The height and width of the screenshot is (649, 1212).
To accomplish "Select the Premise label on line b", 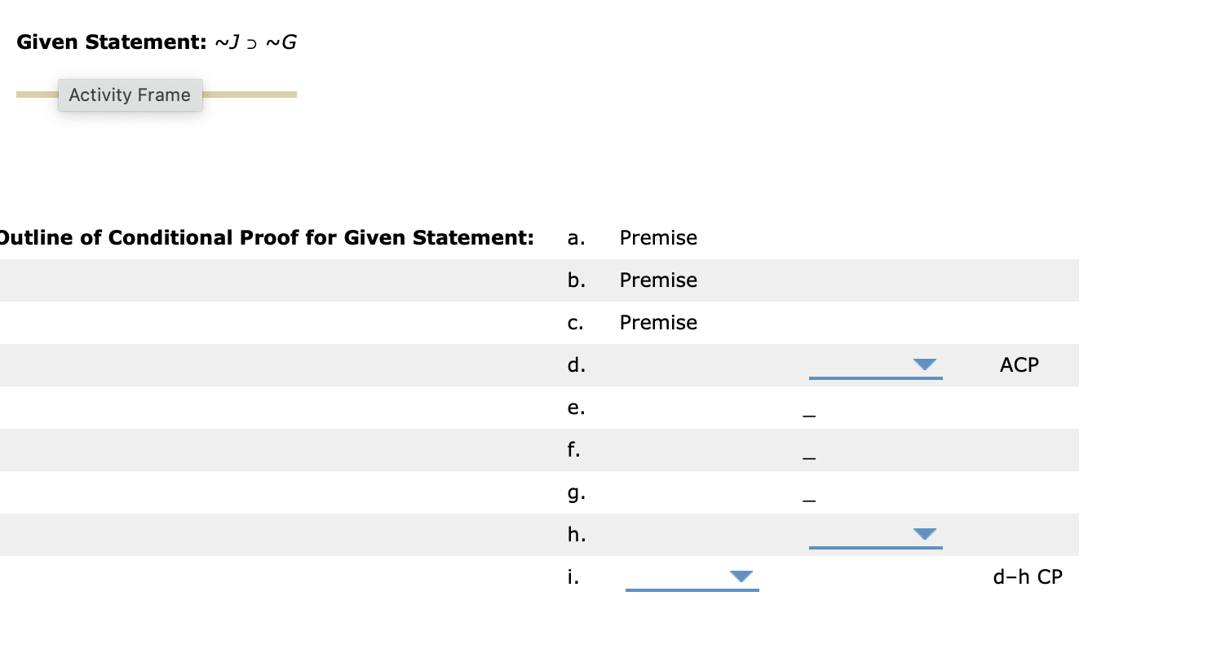I will pos(658,280).
